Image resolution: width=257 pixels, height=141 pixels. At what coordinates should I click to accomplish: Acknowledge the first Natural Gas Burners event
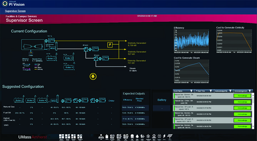point(242,96)
